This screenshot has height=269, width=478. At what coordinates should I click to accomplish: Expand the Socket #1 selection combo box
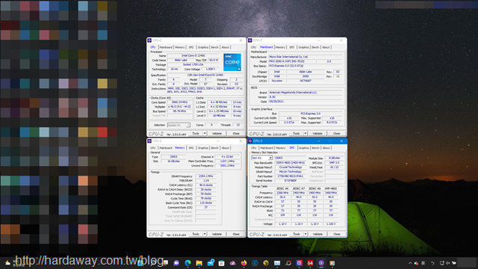(x=179, y=125)
